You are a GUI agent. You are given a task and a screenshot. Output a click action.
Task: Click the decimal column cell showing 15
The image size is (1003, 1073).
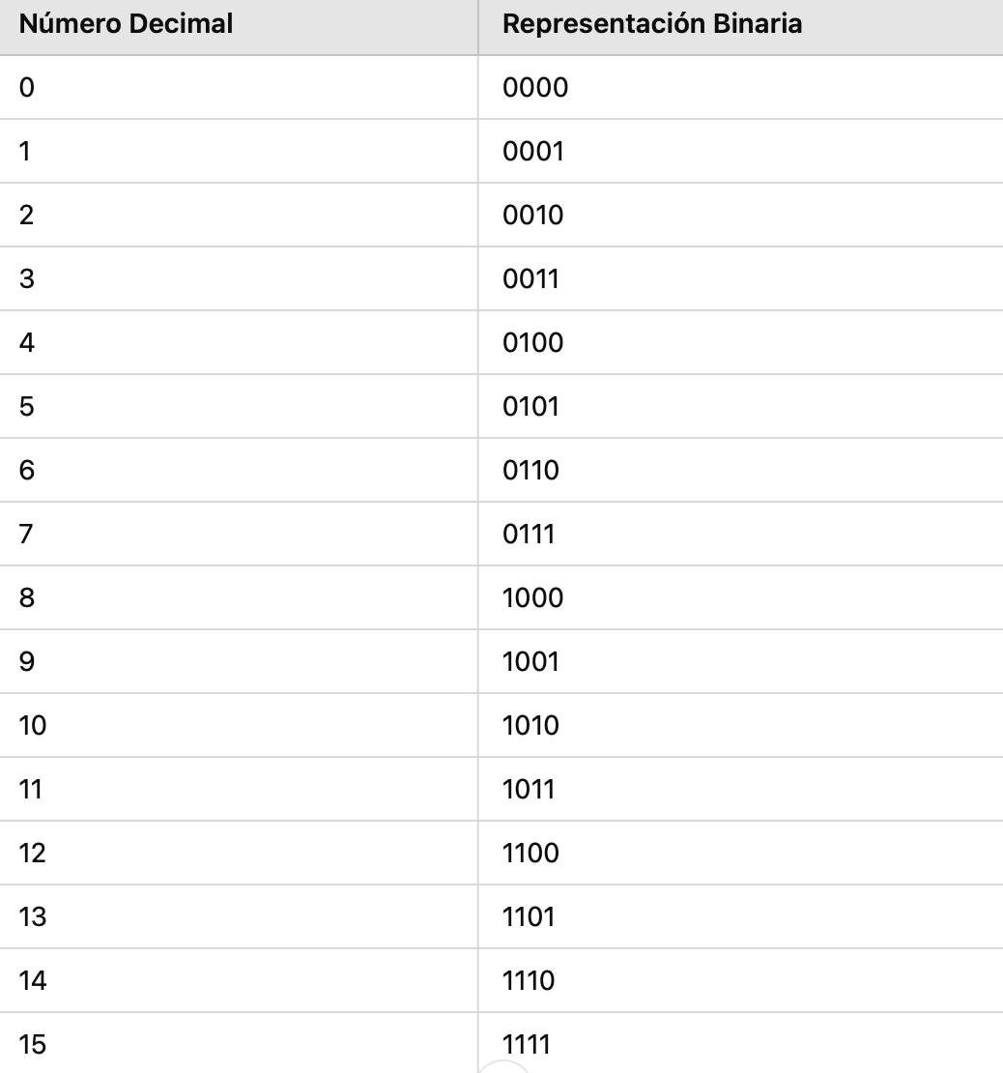[33, 1045]
